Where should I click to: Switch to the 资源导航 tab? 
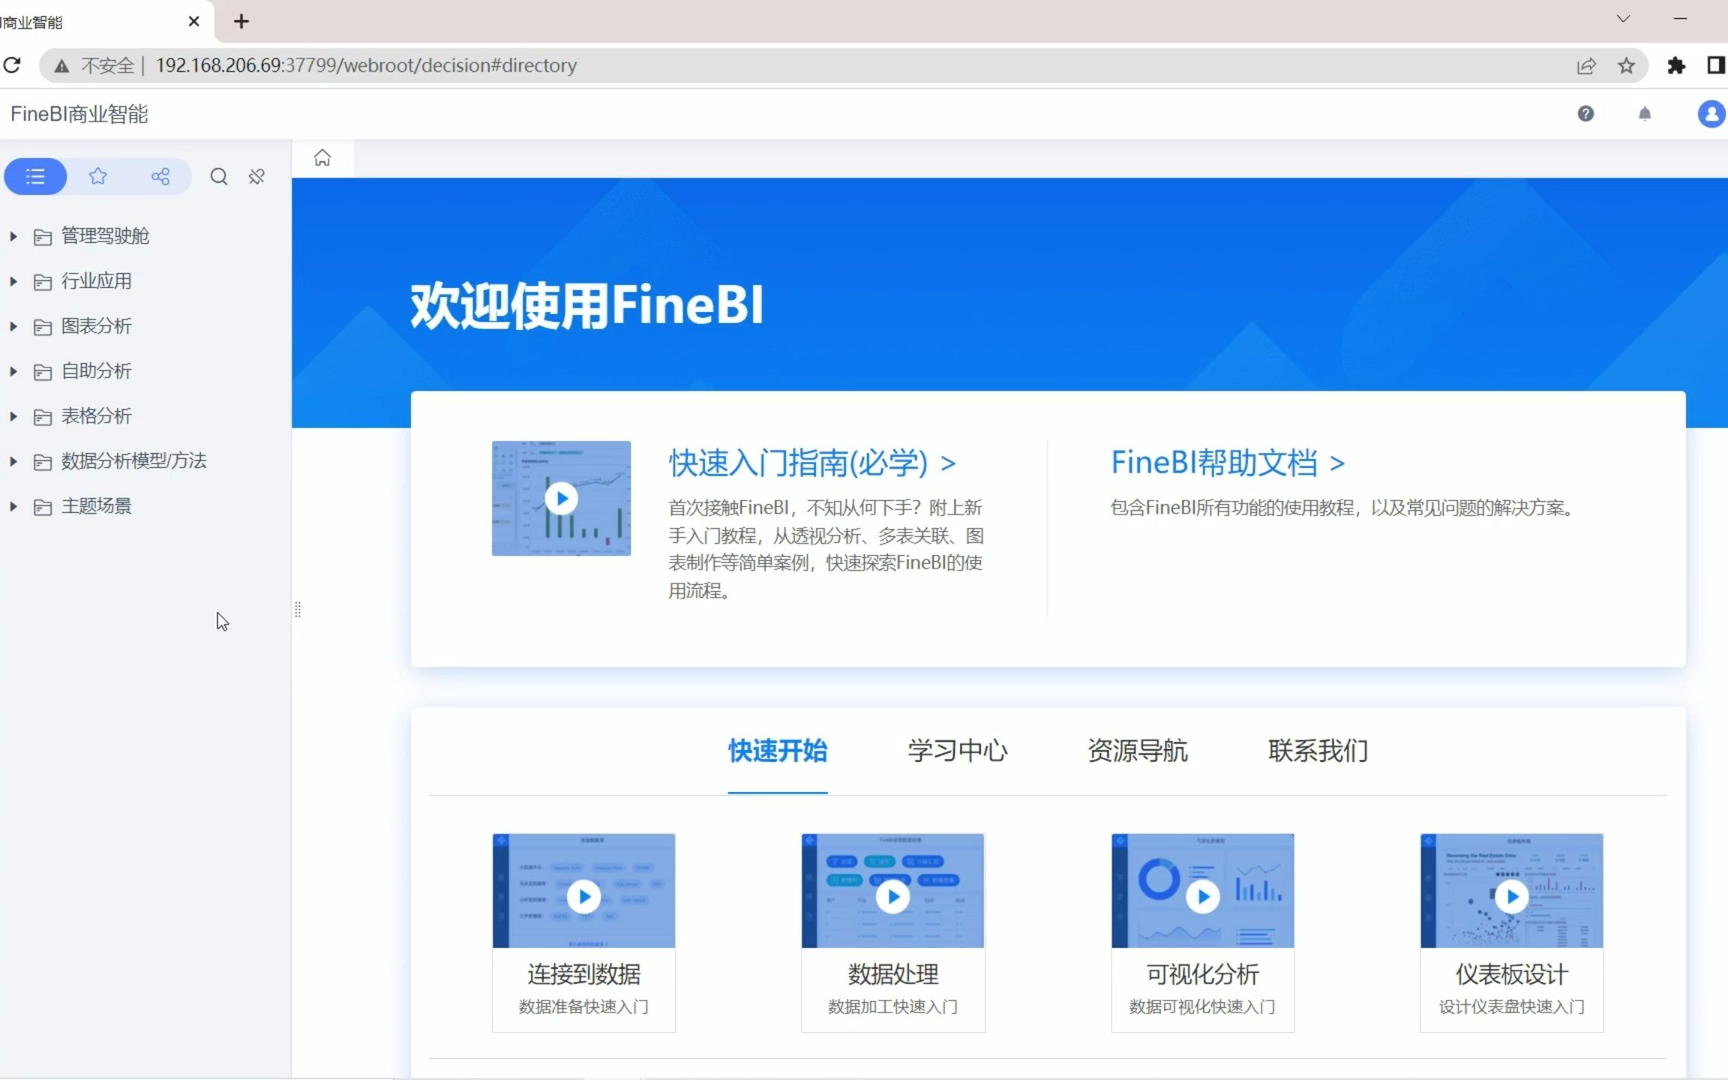point(1138,751)
